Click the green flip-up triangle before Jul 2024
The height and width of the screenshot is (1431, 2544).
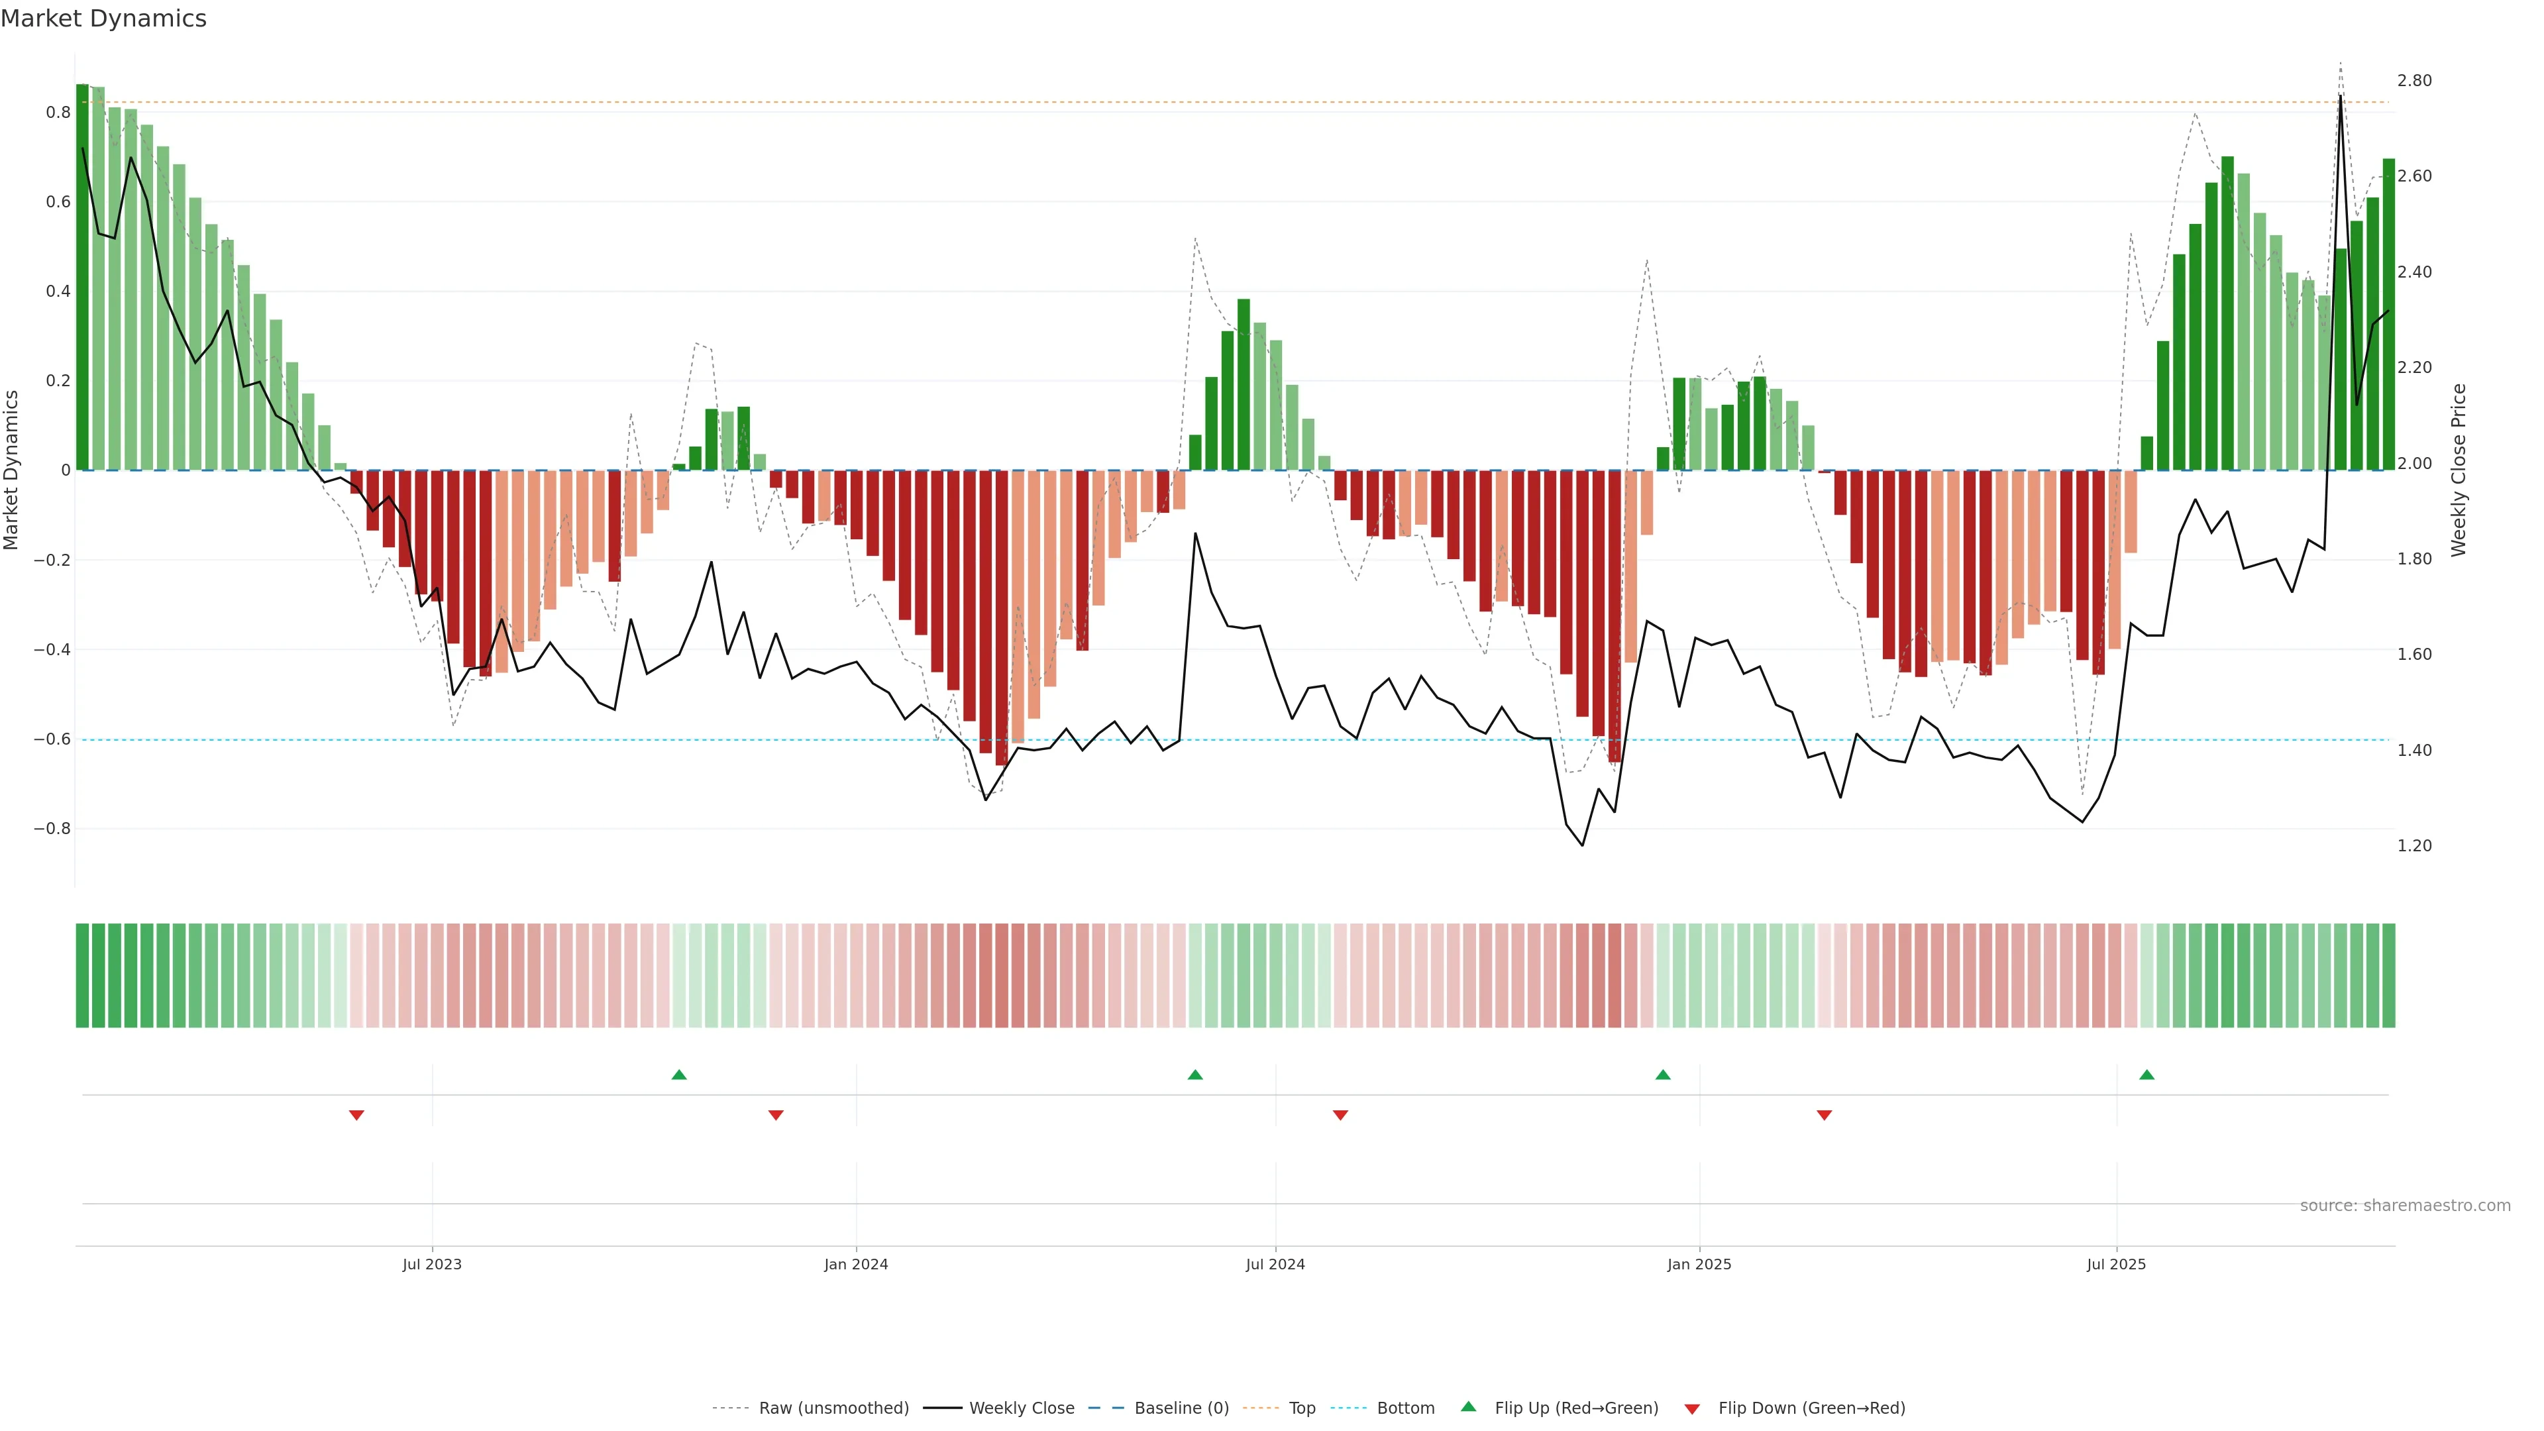[x=1195, y=1075]
